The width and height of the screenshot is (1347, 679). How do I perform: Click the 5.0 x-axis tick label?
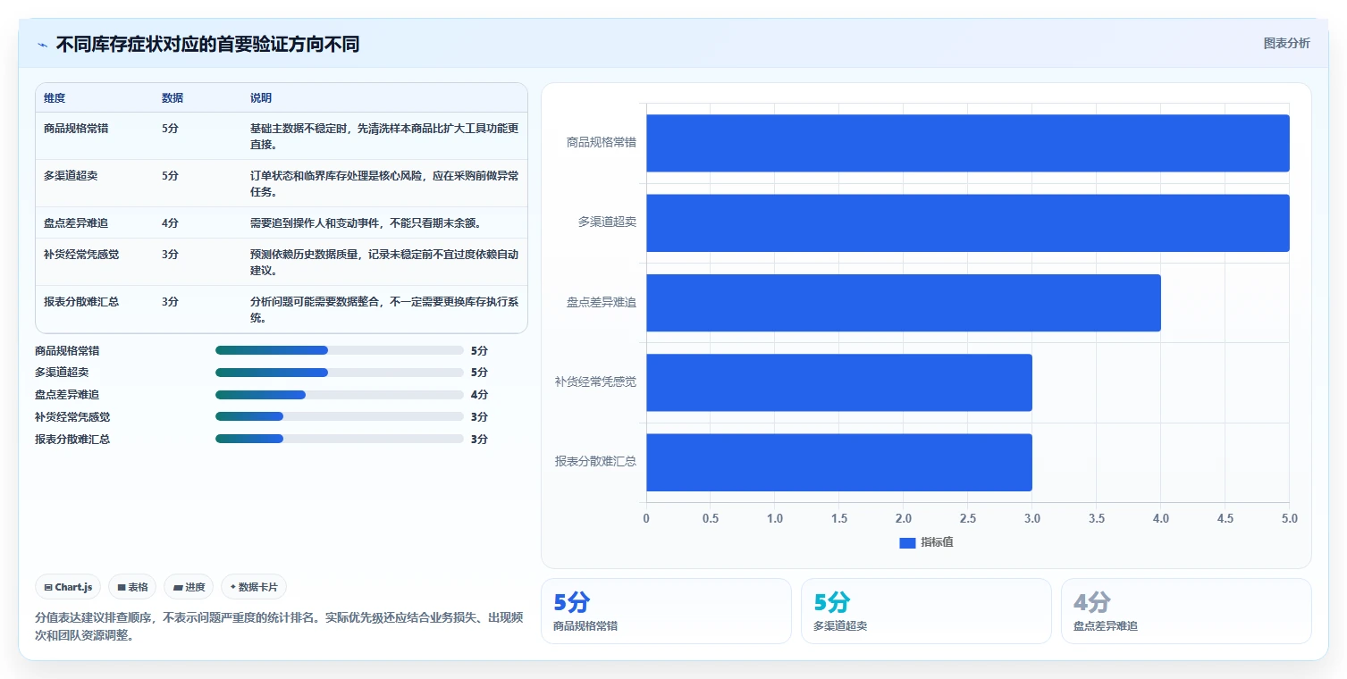1289,519
